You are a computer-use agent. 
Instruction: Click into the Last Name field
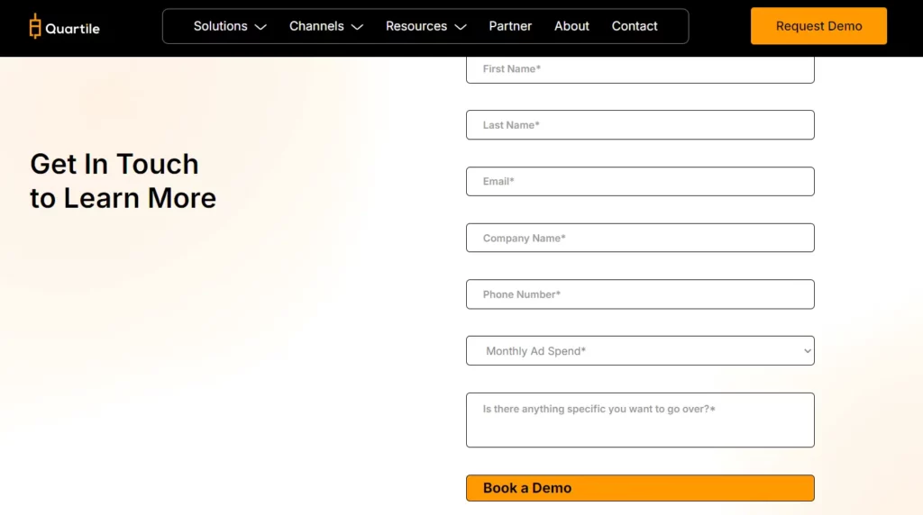[640, 125]
